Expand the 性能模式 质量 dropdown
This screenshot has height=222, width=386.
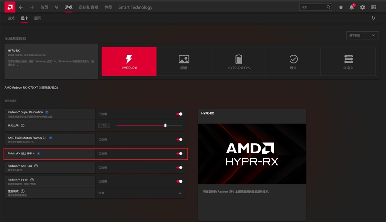[140, 193]
